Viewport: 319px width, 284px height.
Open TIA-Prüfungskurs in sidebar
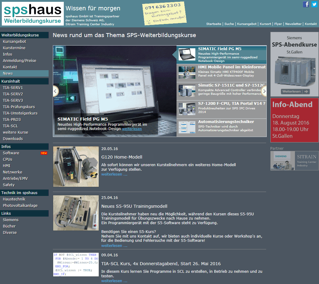19,107
